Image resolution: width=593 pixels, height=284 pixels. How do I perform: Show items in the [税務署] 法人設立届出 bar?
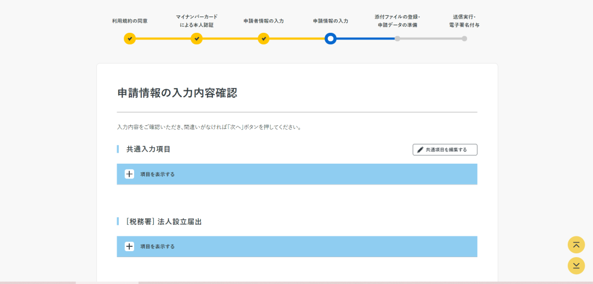coord(297,247)
